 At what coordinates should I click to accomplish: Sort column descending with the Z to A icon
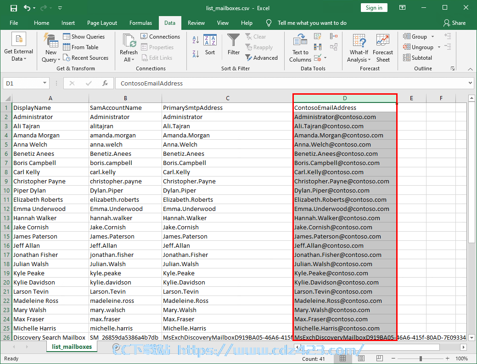(196, 54)
